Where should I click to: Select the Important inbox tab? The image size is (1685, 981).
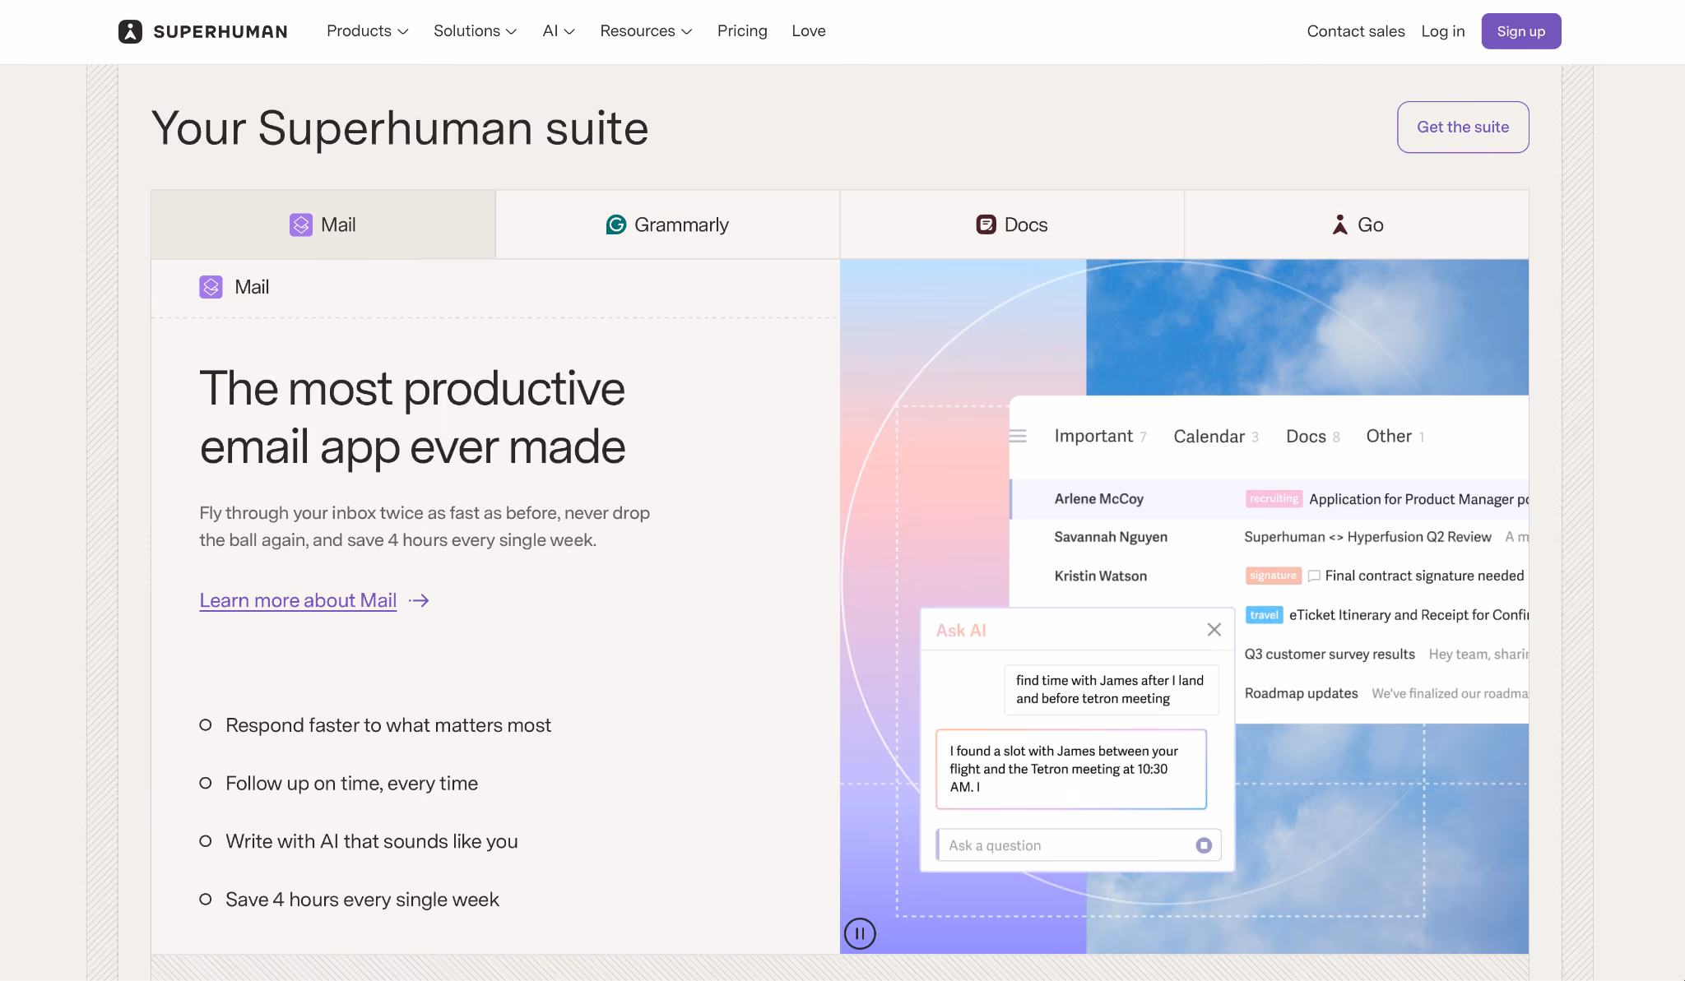click(1100, 437)
